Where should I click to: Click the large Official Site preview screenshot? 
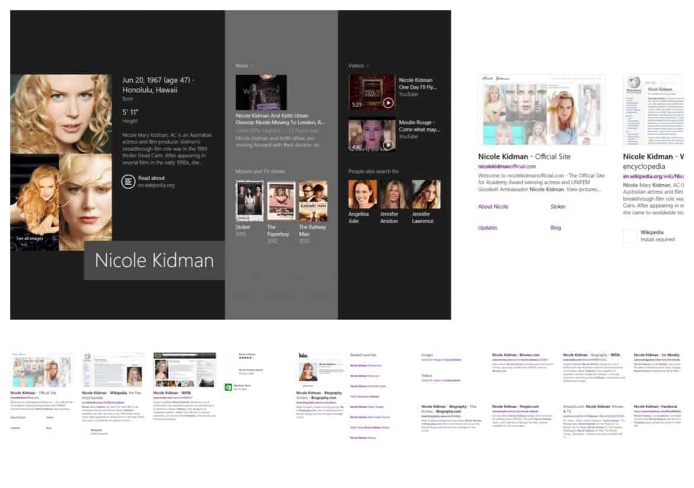pos(542,110)
